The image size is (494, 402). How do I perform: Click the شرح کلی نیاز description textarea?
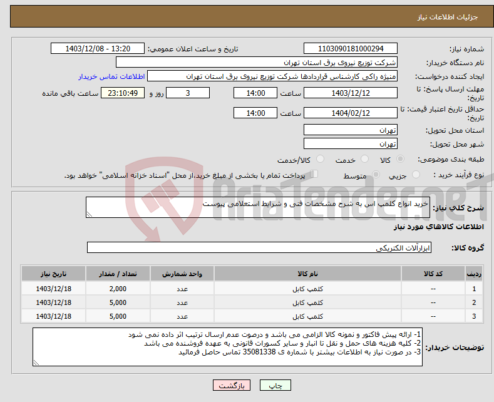(258, 207)
